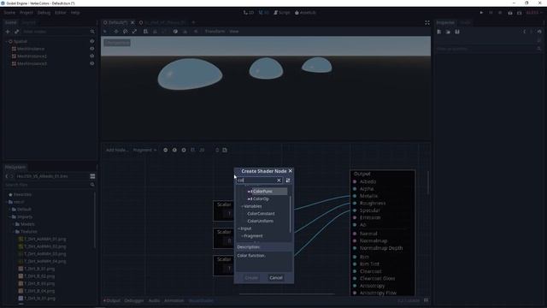Screen dimensions: 547x308
Task: Toggle visibility of MeshInstance2 node
Action: coord(92,56)
